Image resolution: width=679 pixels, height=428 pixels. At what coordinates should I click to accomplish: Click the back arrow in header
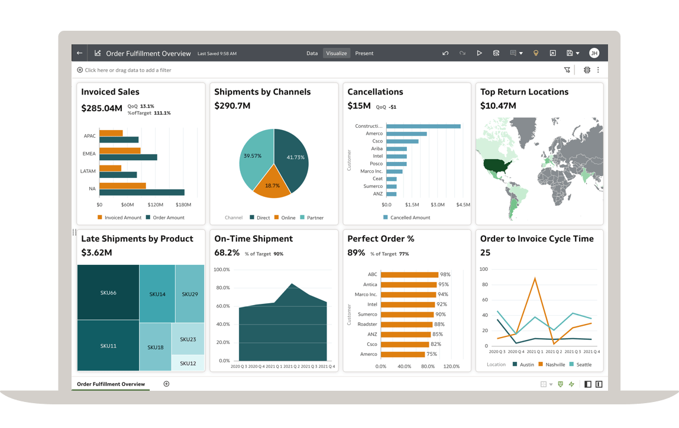79,53
